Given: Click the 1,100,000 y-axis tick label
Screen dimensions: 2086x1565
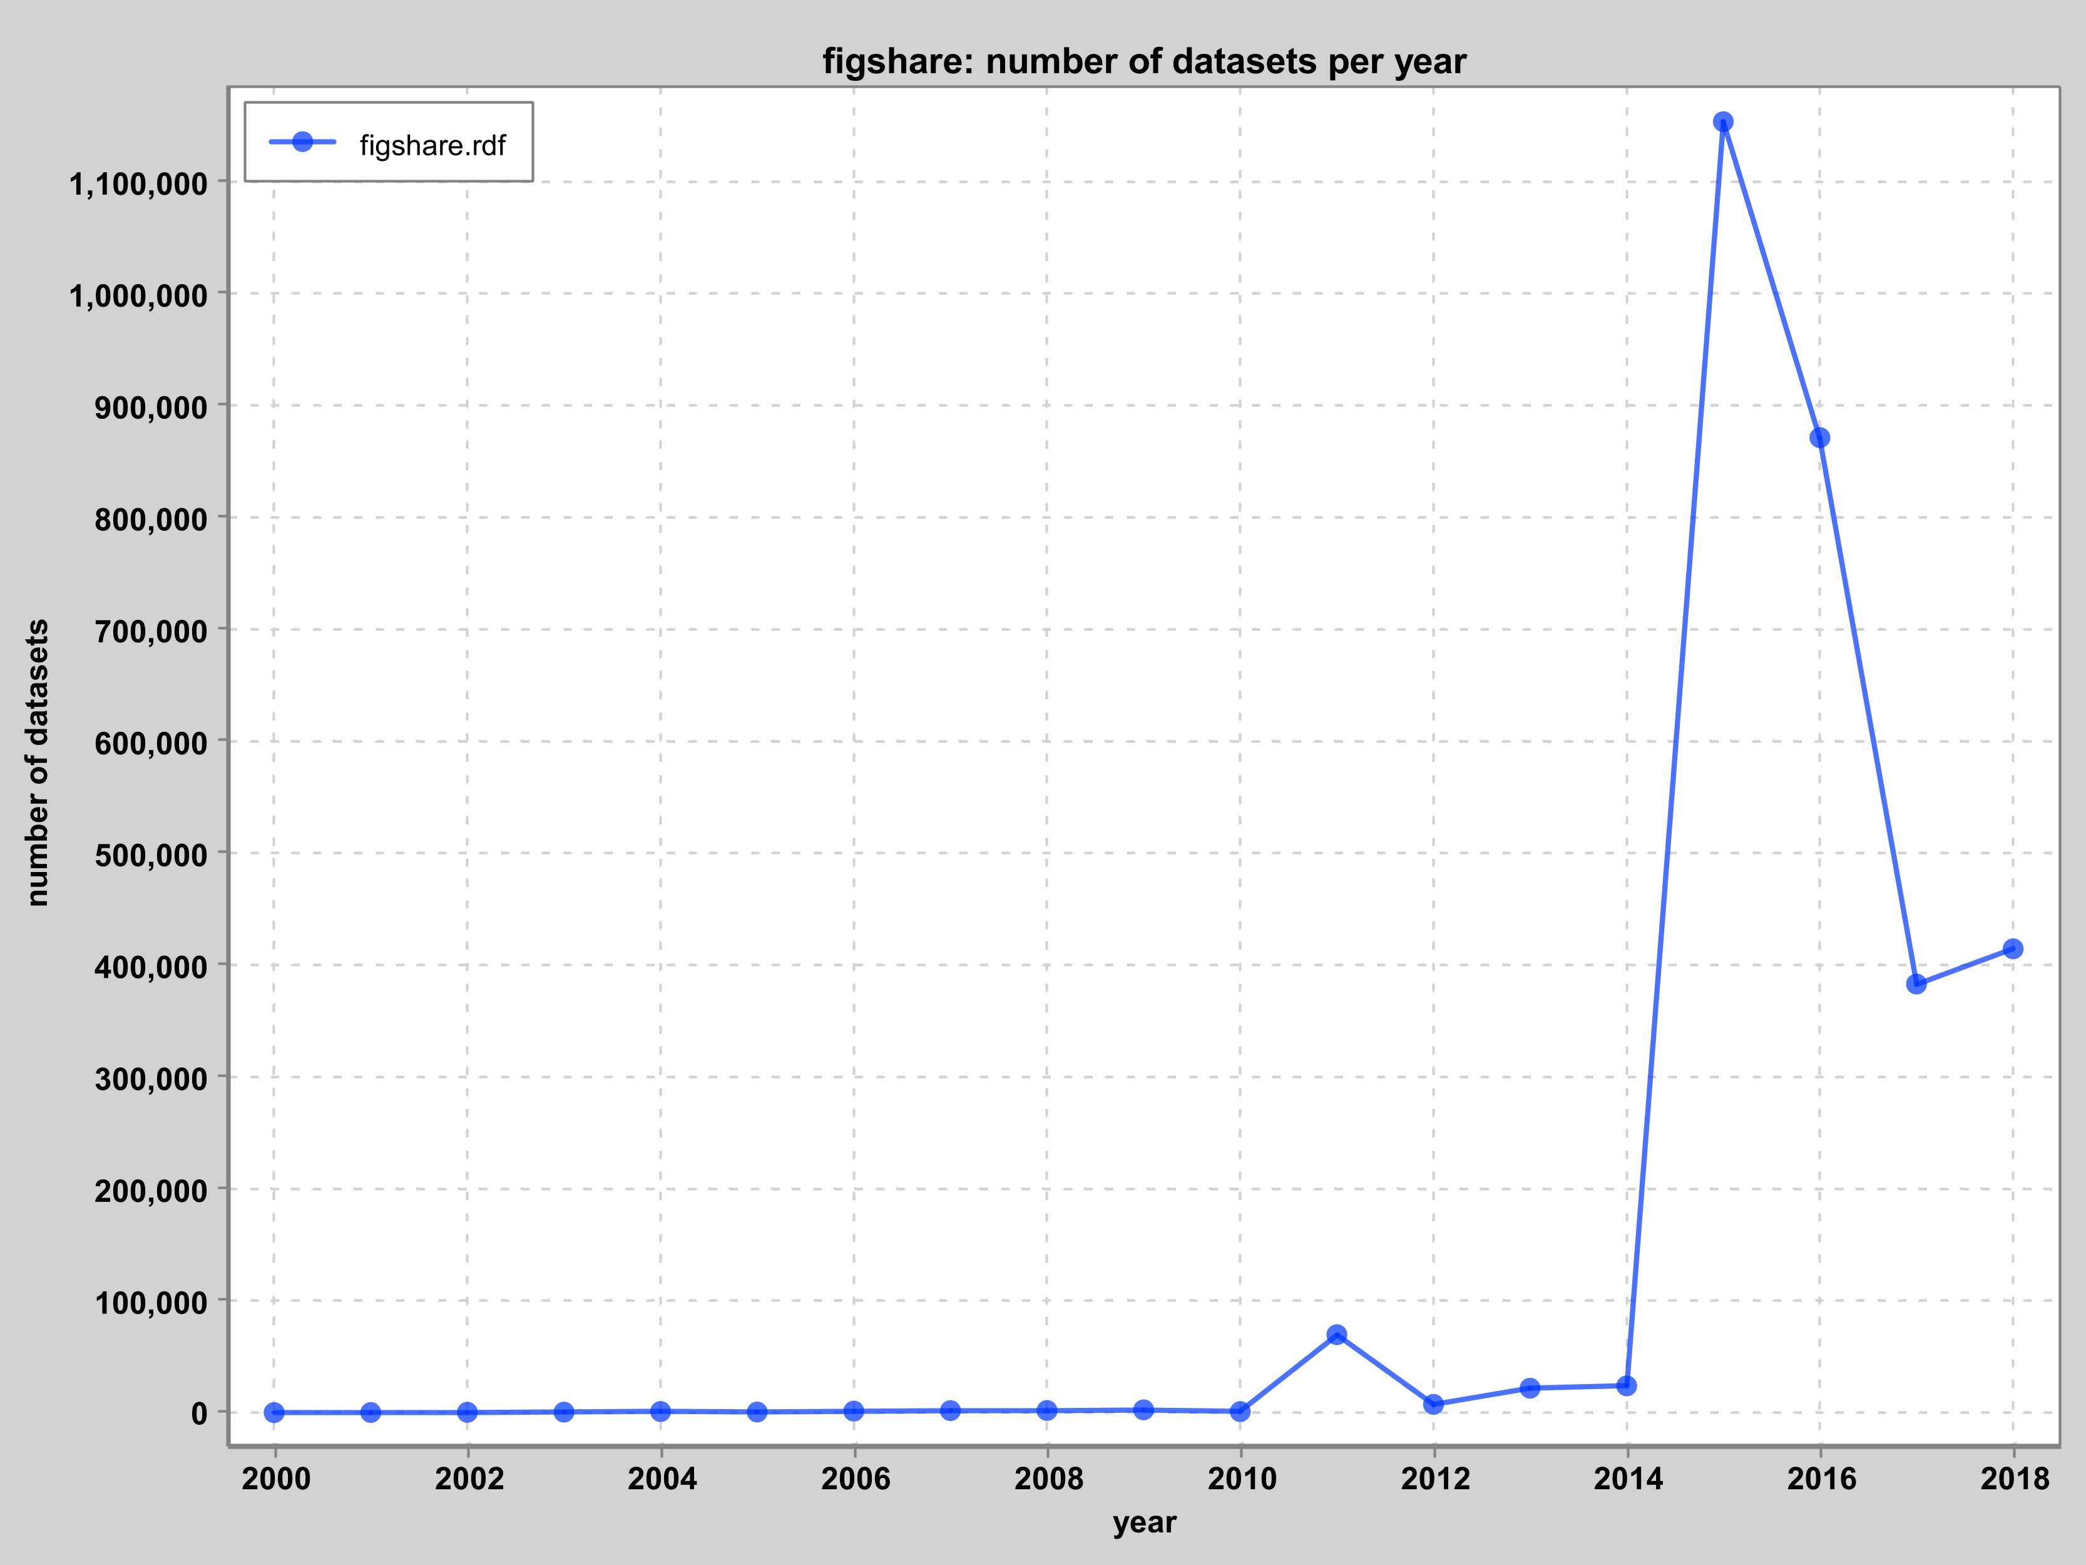Looking at the screenshot, I should click(138, 183).
